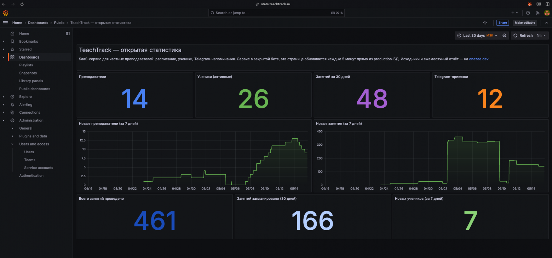
Task: Open the General administration item
Action: (26, 128)
